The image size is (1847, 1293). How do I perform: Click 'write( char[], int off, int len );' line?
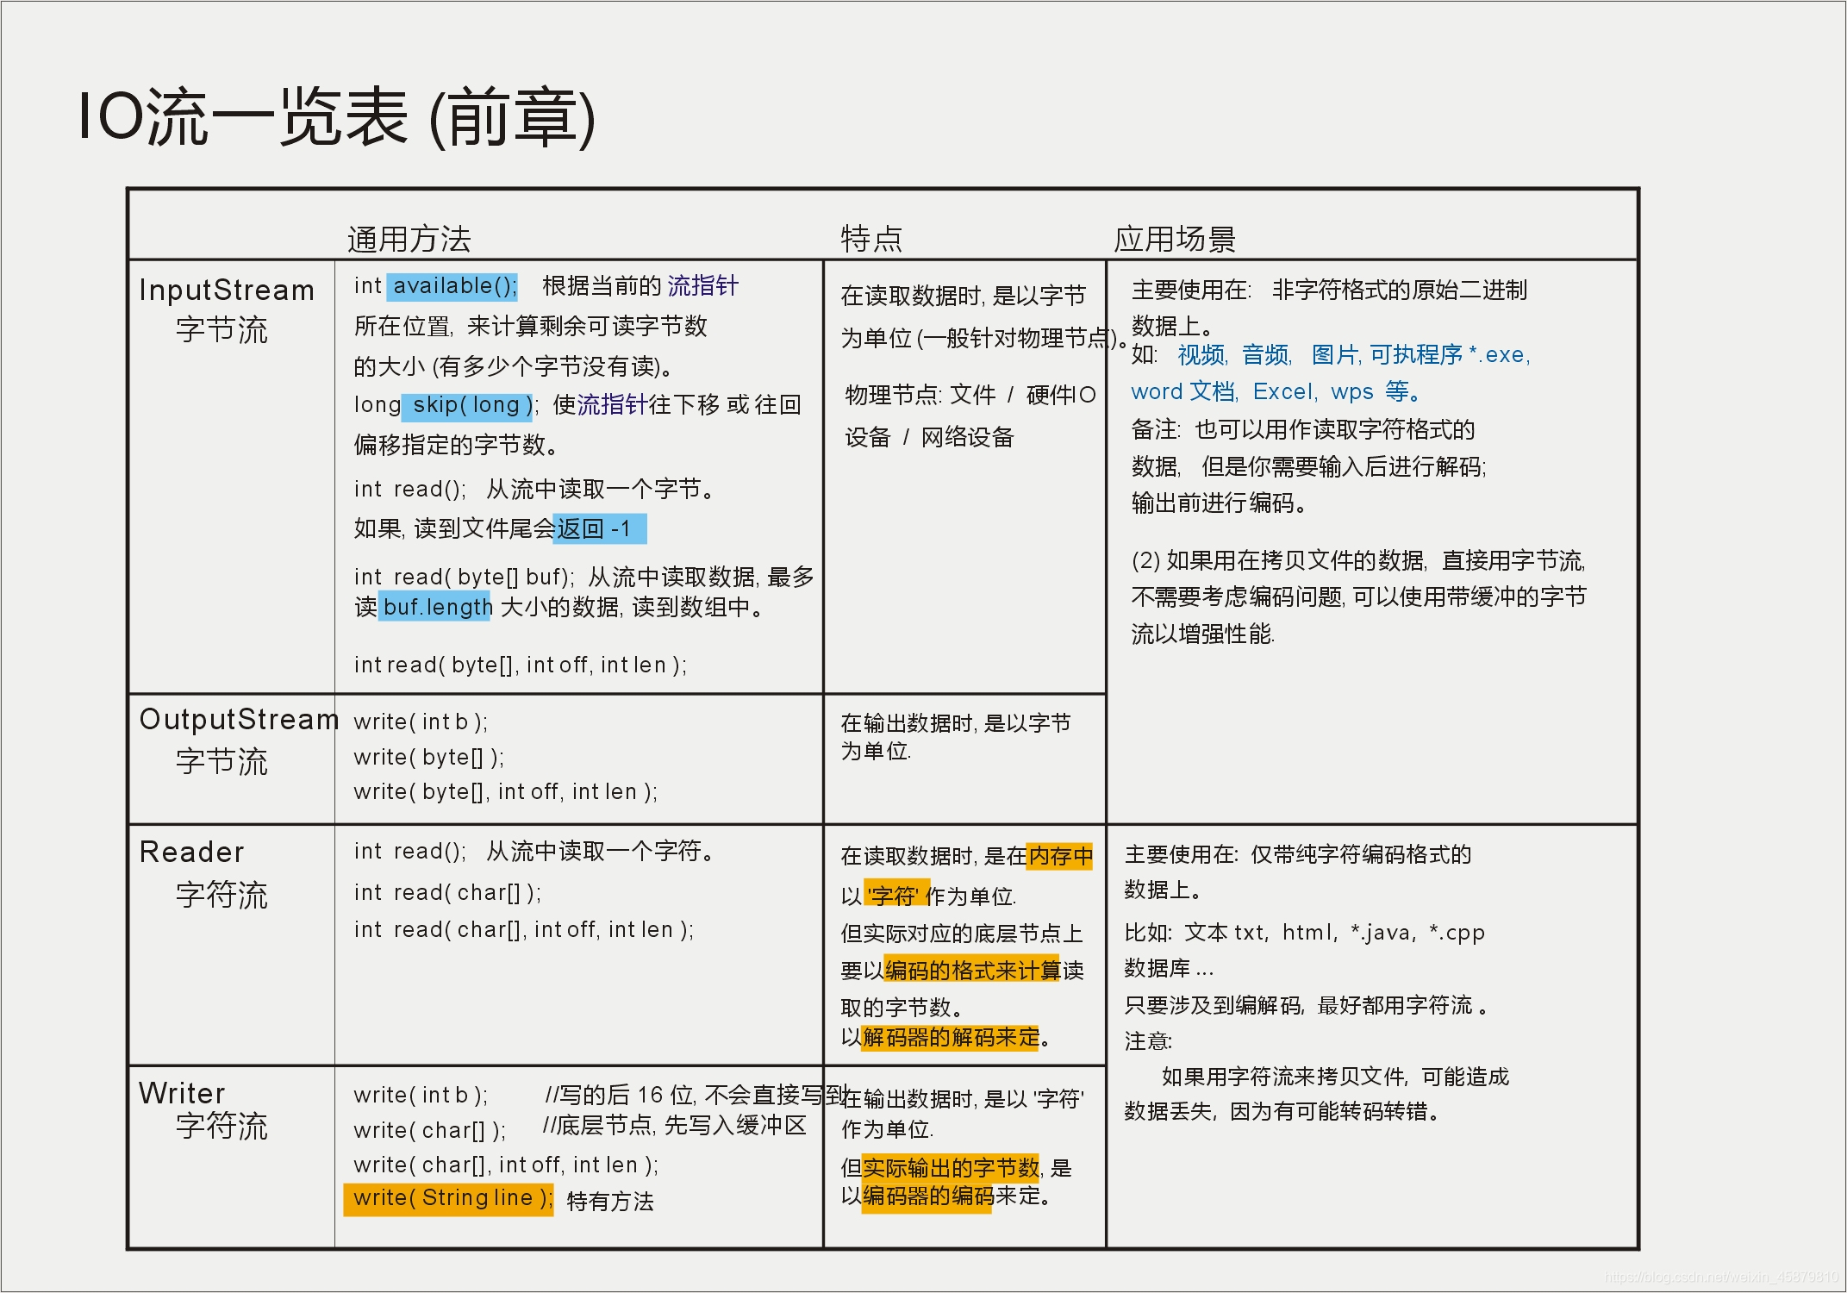(507, 1165)
